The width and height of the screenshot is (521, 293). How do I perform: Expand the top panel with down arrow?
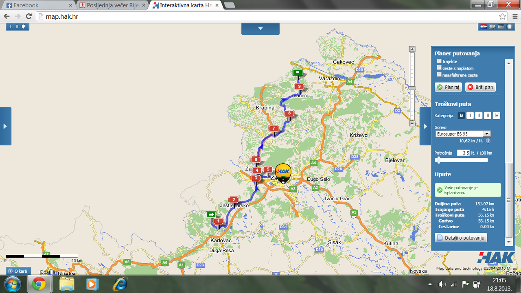[x=260, y=28]
